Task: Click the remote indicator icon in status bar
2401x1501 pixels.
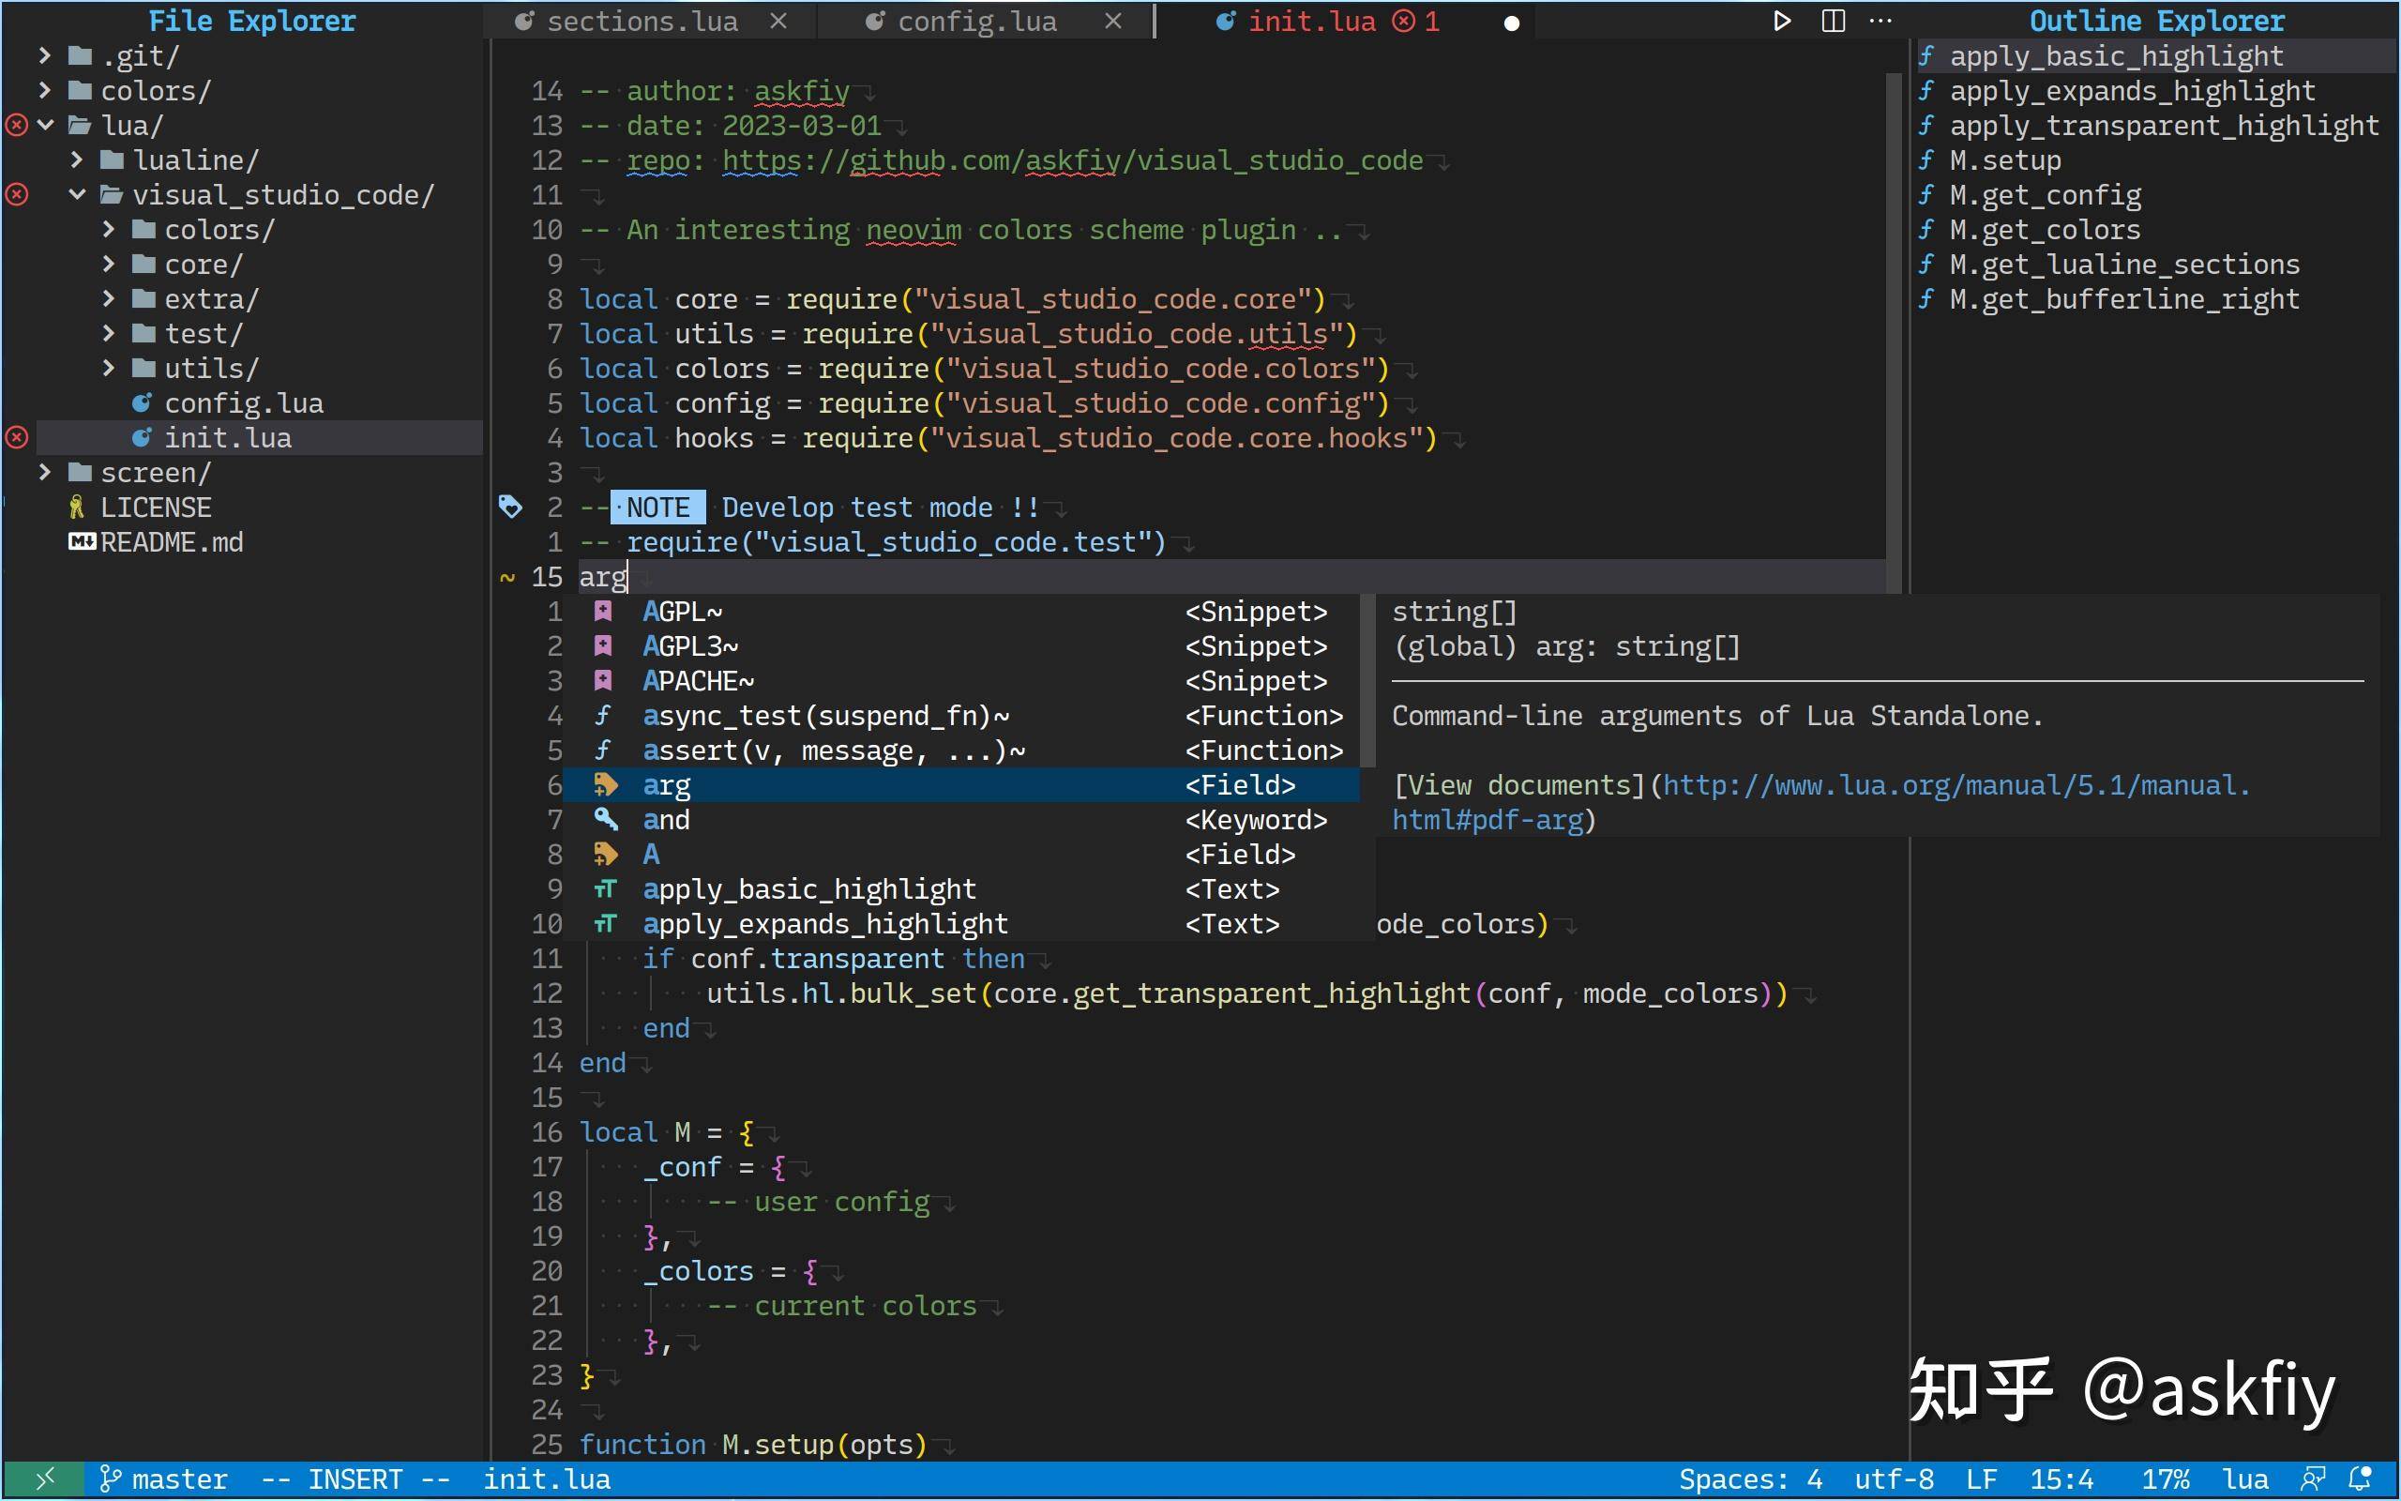Action: [44, 1479]
